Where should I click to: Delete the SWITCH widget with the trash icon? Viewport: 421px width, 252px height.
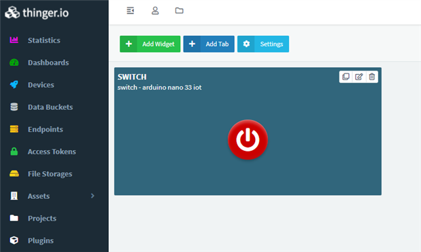[x=371, y=77]
